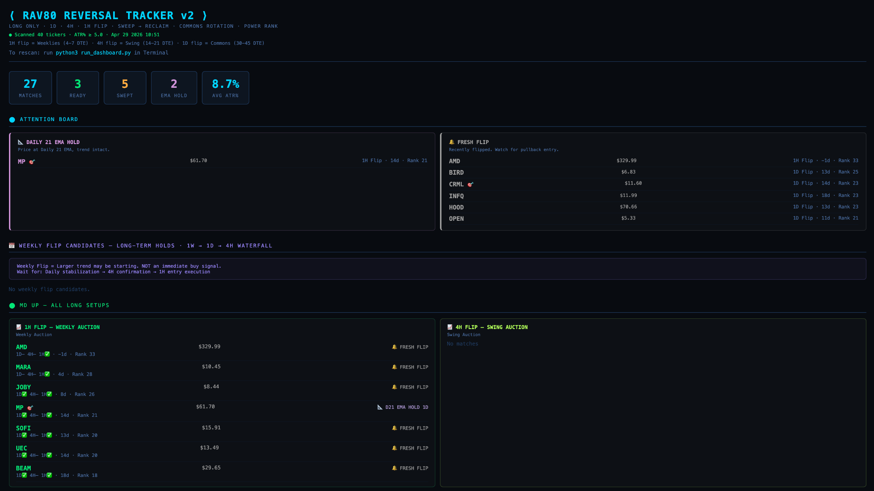Click the bell icon in the BEAM row
874x491 pixels.
point(394,468)
